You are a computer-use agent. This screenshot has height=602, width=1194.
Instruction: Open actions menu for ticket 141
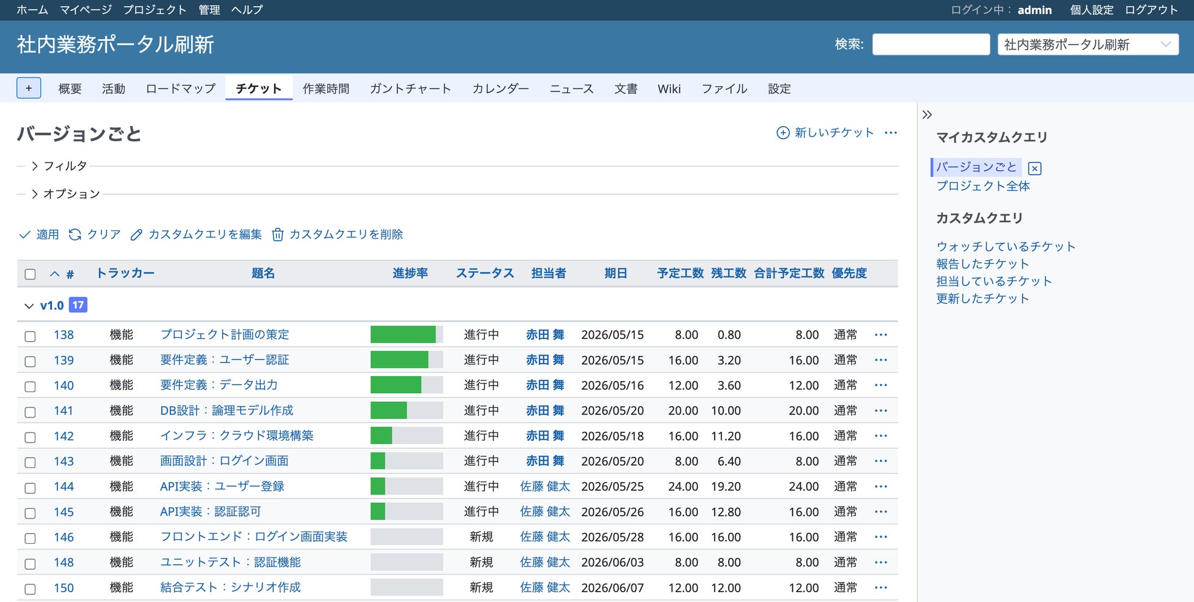pos(881,410)
